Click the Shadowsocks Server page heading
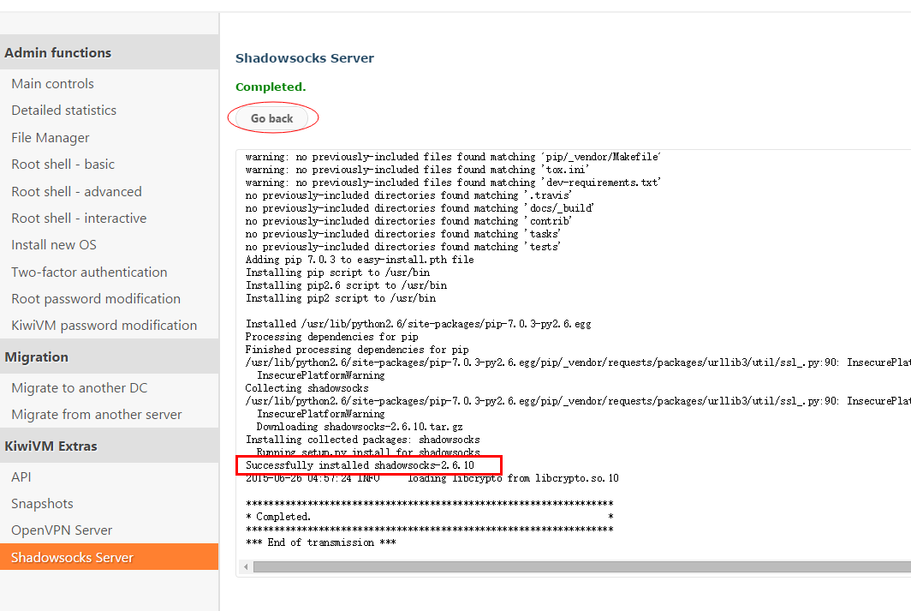The image size is (911, 611). (305, 58)
